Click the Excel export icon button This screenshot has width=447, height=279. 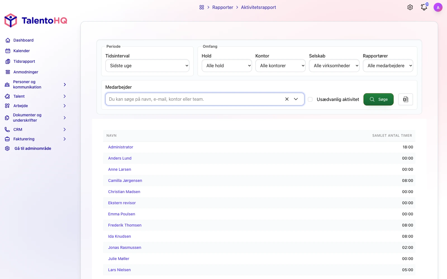click(x=406, y=99)
